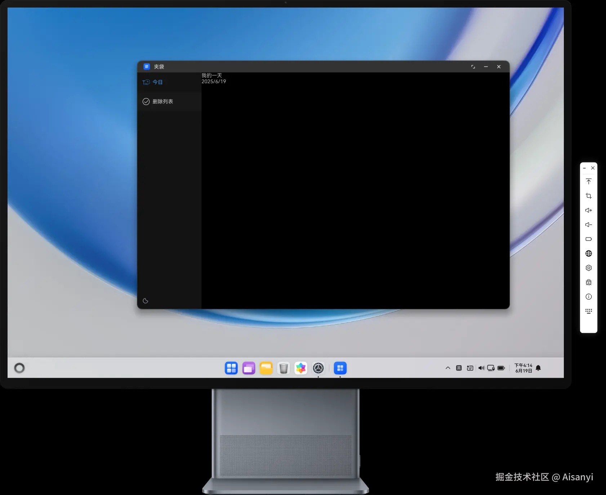Open network globe tool
The image size is (606, 495).
point(589,253)
